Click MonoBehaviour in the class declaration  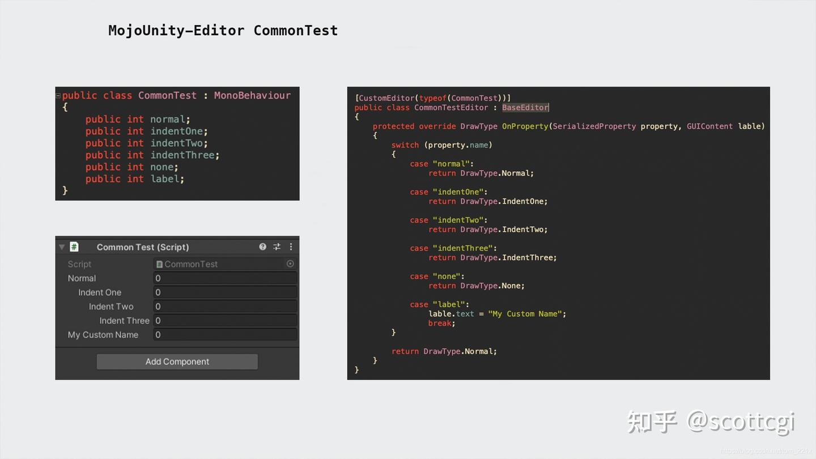[x=252, y=96]
